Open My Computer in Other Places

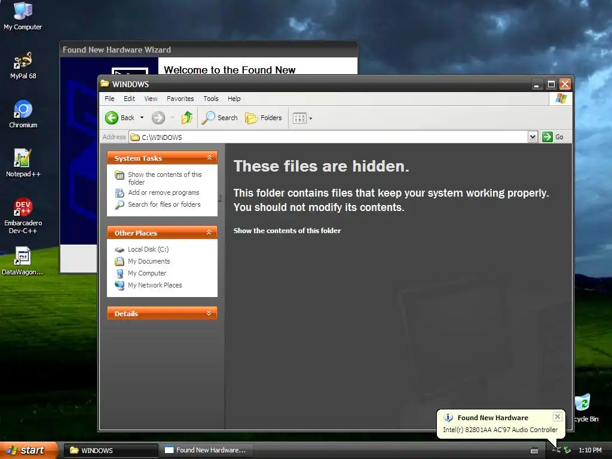[x=147, y=273]
